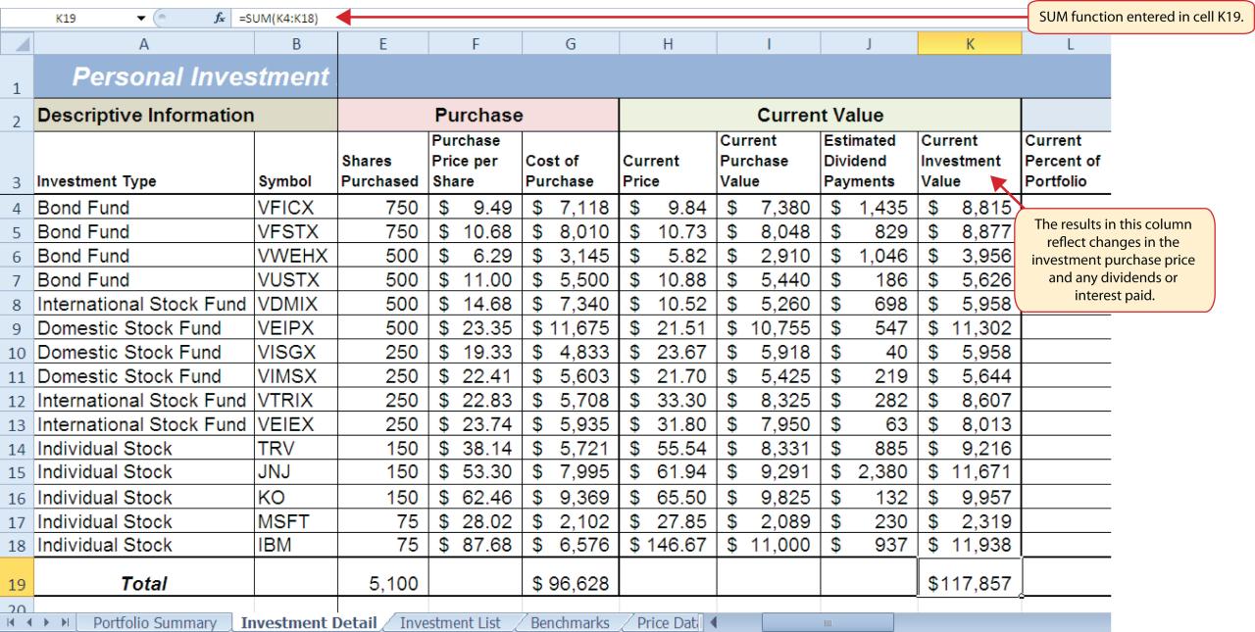The image size is (1255, 632).
Task: Click the Total value cell showing $117,857
Action: (969, 583)
